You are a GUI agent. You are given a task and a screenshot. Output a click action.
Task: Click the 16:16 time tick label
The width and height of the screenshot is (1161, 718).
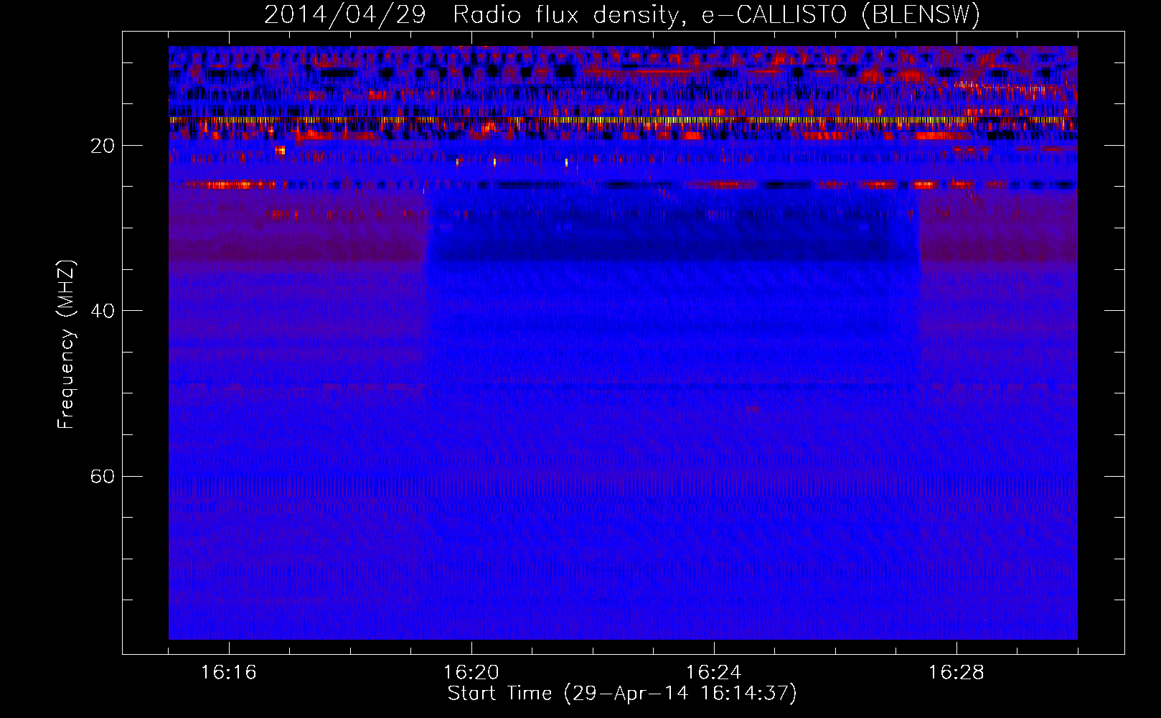pyautogui.click(x=229, y=673)
